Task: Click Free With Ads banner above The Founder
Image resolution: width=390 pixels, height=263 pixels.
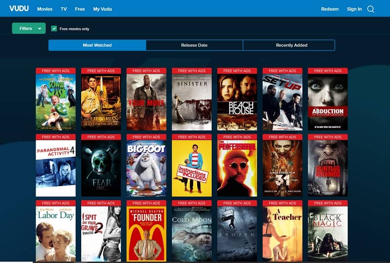Action: coord(146,203)
